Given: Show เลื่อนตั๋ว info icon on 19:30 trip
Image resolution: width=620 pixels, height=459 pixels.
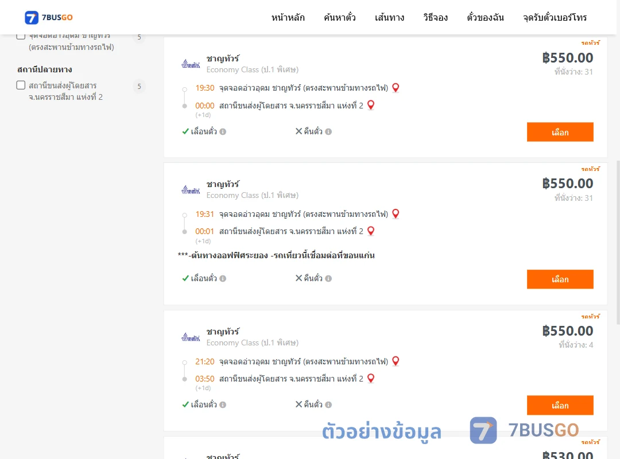Looking at the screenshot, I should coord(223,131).
